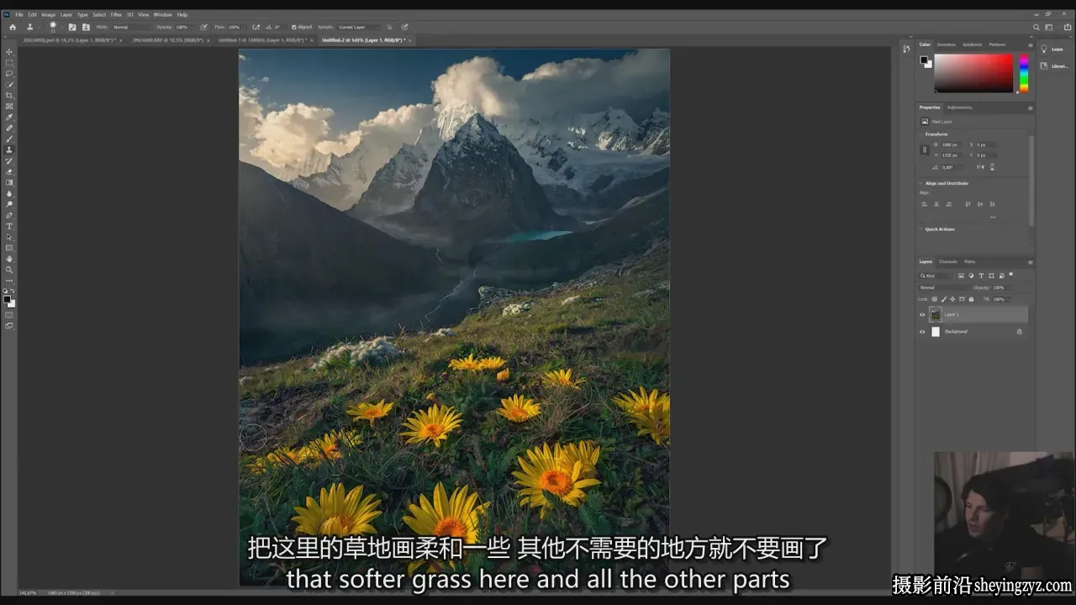
Task: Select the Gradient tool
Action: pyautogui.click(x=9, y=182)
